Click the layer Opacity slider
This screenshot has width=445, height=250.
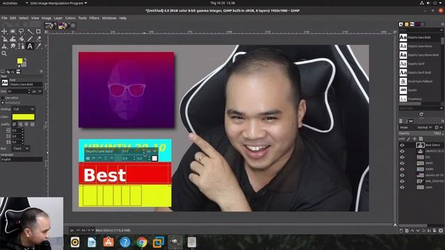point(421,133)
